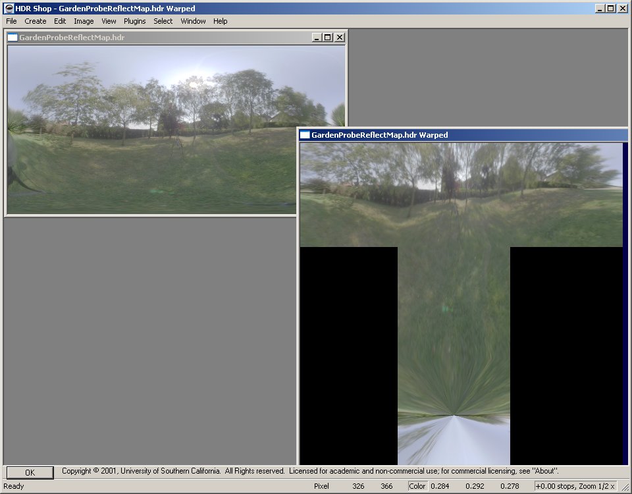Image resolution: width=632 pixels, height=494 pixels.
Task: Click the blue color value 0.278
Action: 510,486
